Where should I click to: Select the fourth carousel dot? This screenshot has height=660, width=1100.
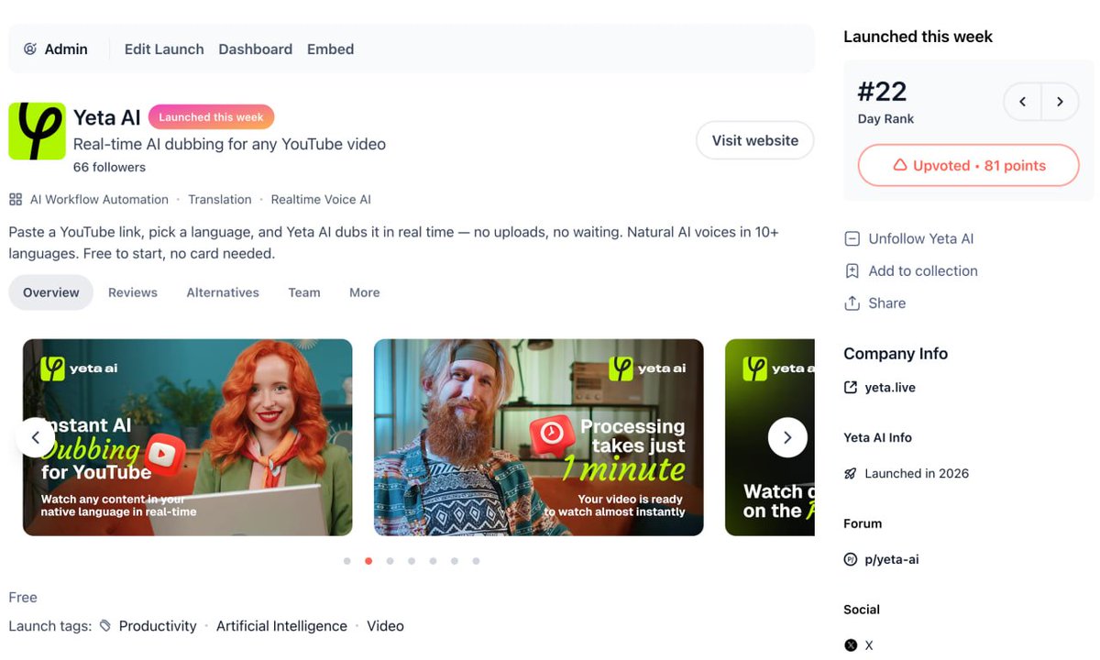pos(412,561)
